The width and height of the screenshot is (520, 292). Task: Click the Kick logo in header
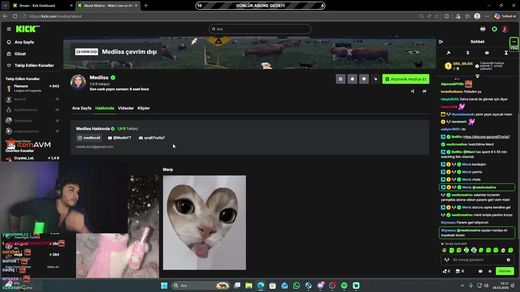[x=28, y=29]
